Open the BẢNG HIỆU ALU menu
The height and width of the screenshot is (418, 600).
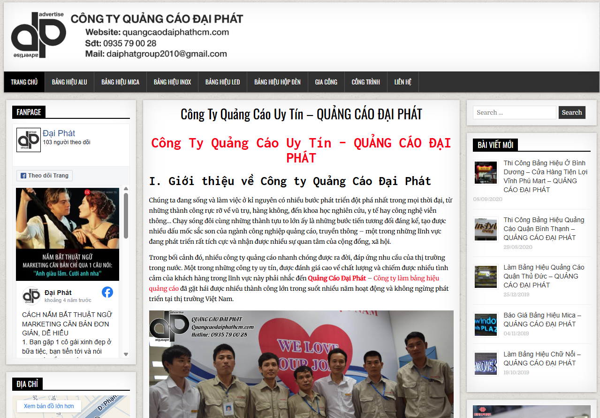(x=69, y=82)
